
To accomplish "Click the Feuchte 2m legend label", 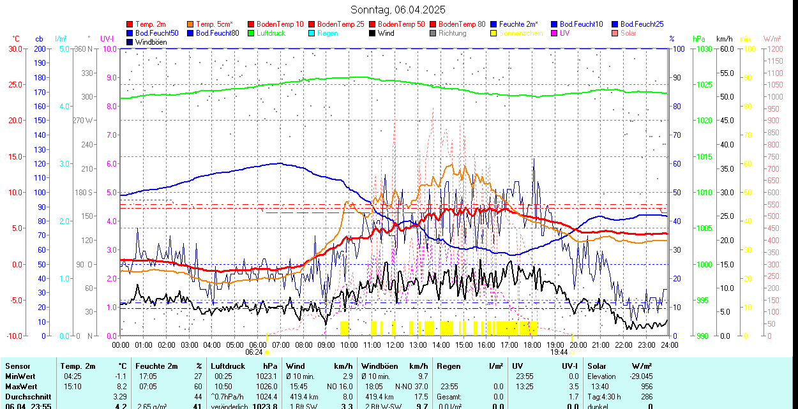I will click(x=518, y=24).
